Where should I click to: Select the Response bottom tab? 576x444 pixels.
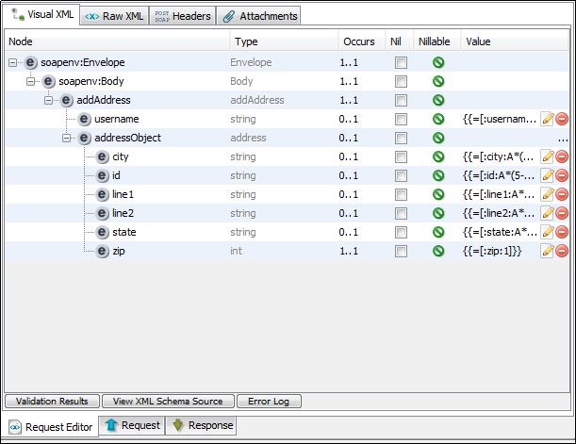(201, 425)
